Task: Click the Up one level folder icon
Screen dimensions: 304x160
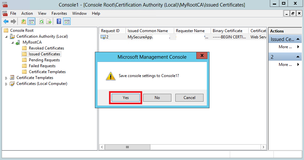Action: click(24, 22)
